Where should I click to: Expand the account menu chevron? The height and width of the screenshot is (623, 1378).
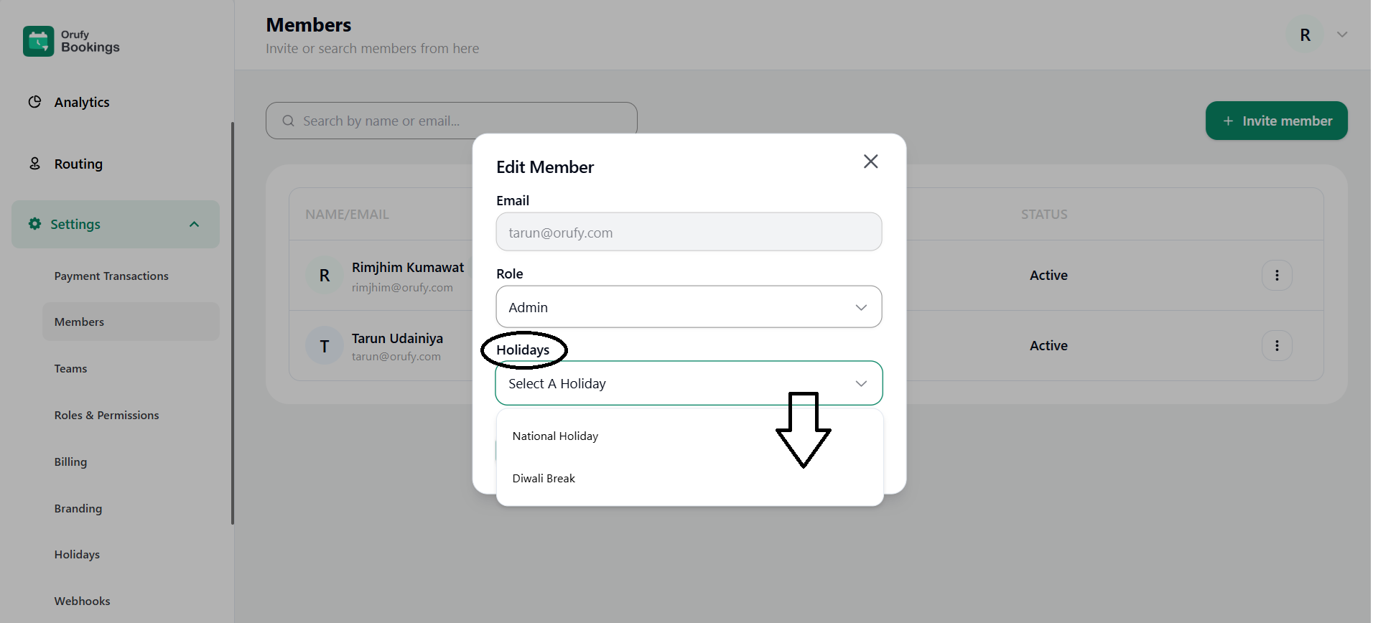tap(1341, 34)
